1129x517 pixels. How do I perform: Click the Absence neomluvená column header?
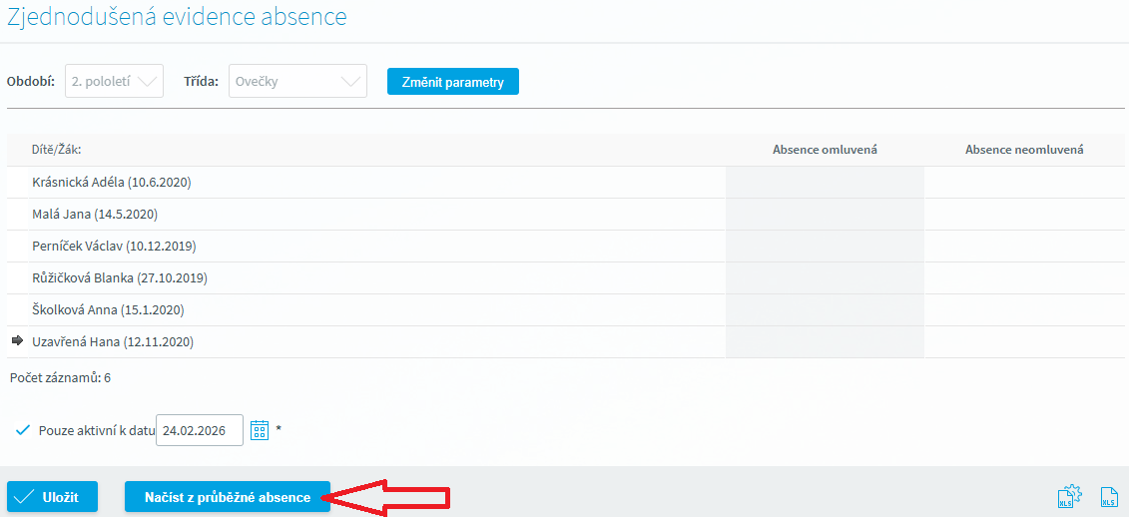pyautogui.click(x=1024, y=150)
